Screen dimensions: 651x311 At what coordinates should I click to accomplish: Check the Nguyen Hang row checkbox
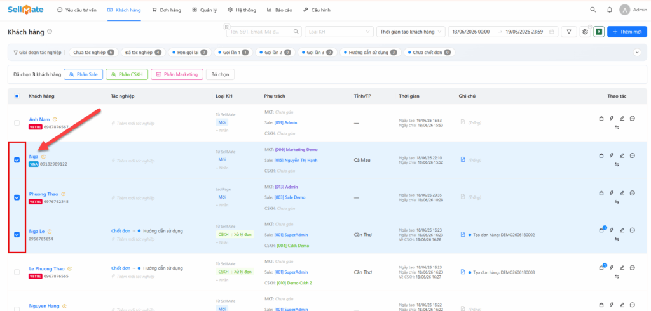[x=17, y=309]
